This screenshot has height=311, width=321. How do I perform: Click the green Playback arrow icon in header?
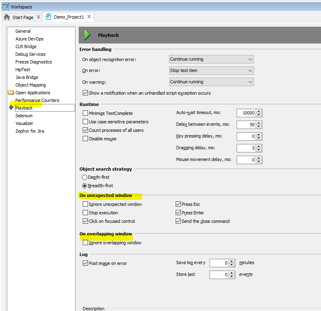87,35
